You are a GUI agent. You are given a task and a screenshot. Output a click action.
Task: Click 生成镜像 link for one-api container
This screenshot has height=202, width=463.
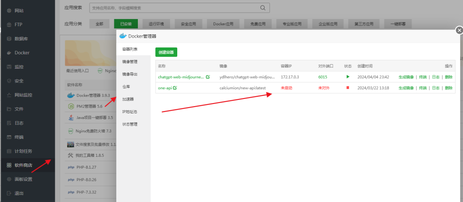(x=406, y=88)
